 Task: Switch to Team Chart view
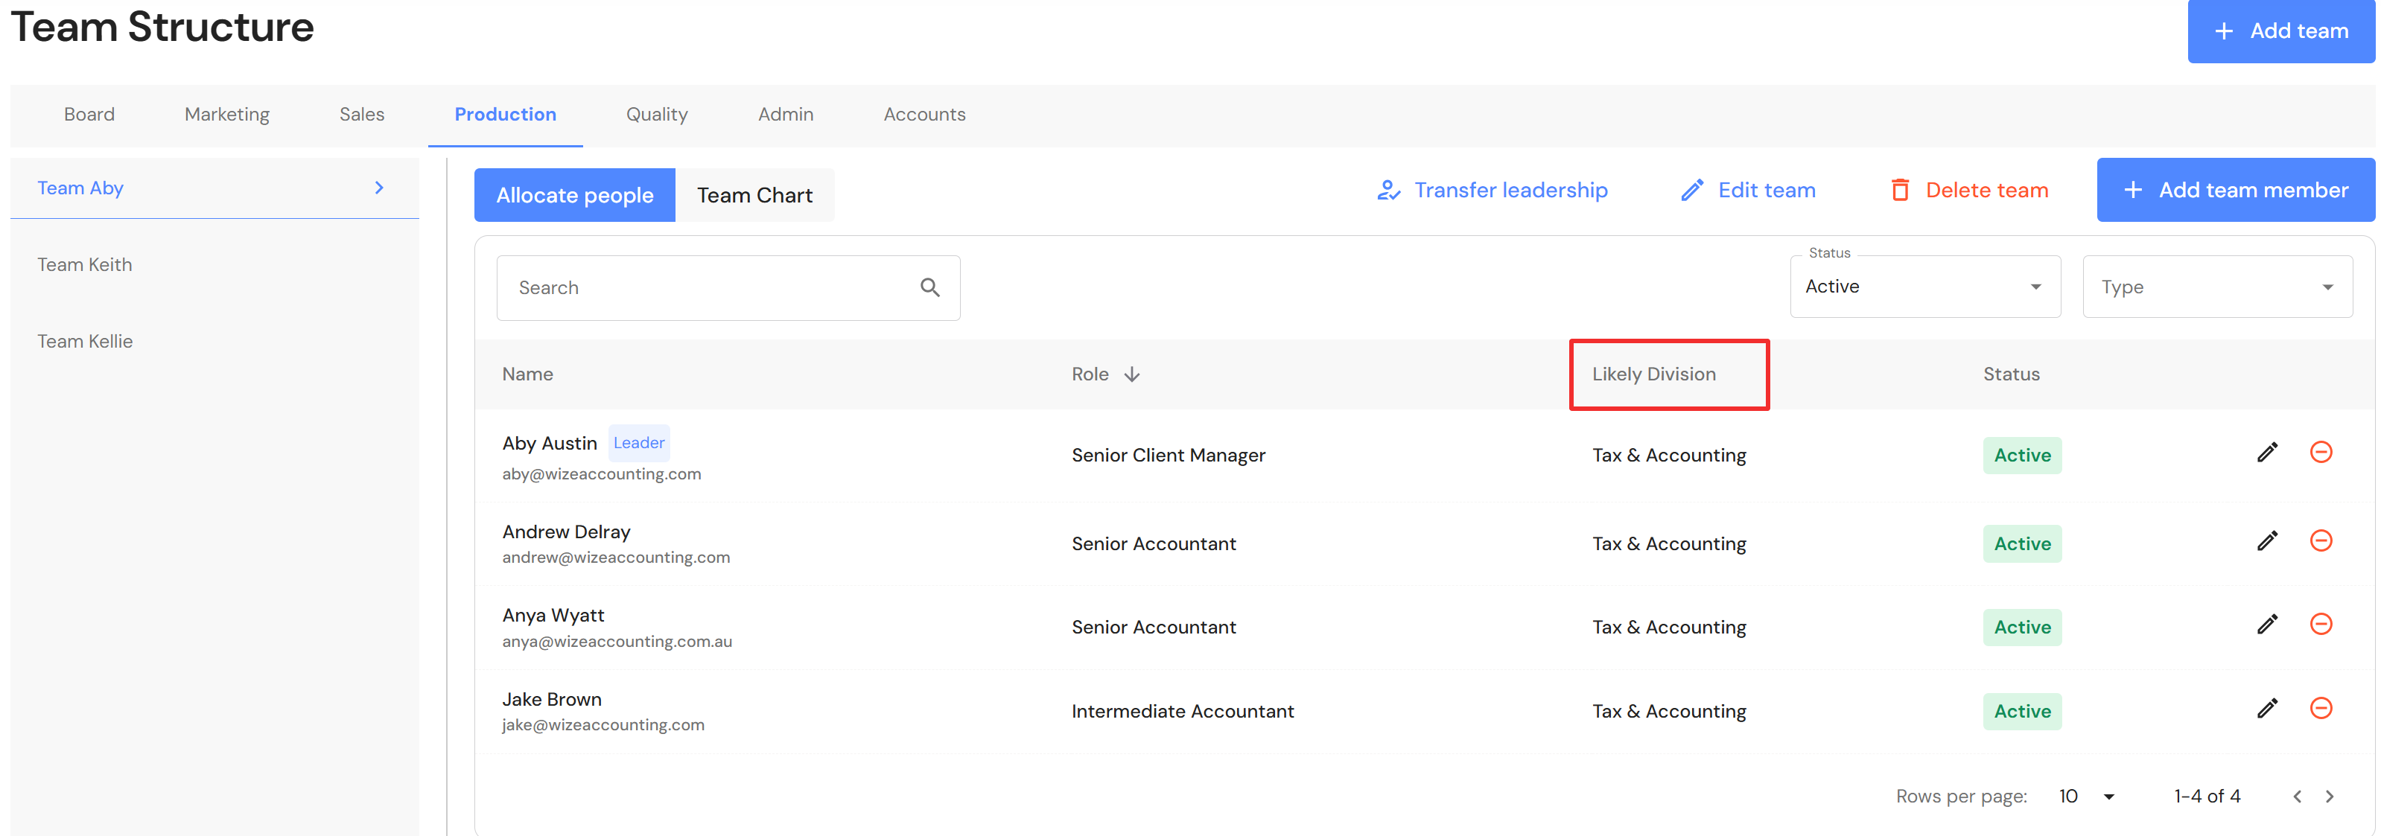(x=754, y=195)
